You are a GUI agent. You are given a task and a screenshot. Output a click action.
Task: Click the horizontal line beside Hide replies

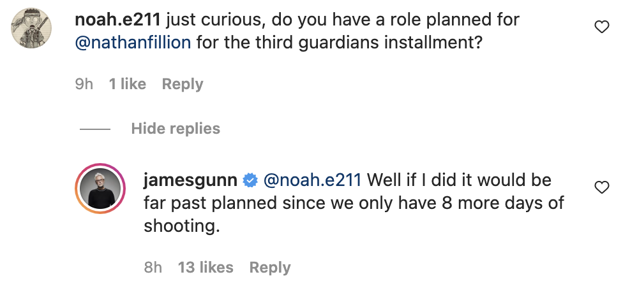point(95,129)
